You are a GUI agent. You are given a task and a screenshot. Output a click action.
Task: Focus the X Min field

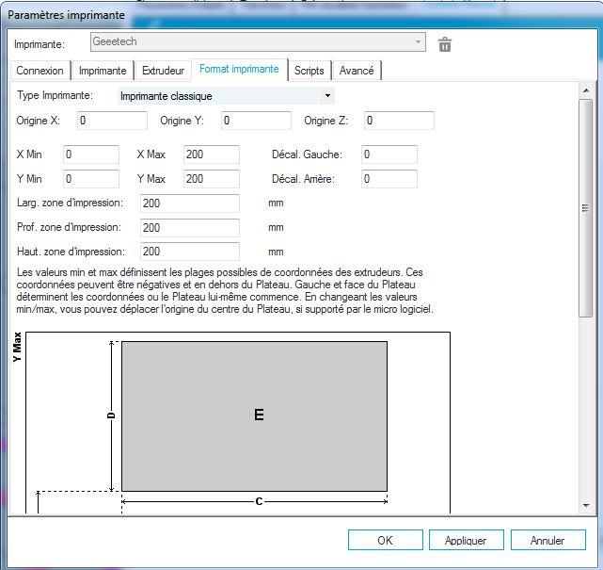(x=91, y=155)
